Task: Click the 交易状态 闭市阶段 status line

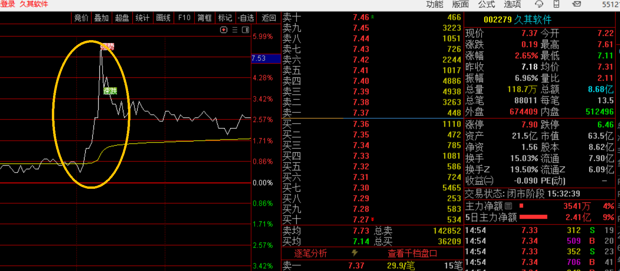Action: pos(522,194)
